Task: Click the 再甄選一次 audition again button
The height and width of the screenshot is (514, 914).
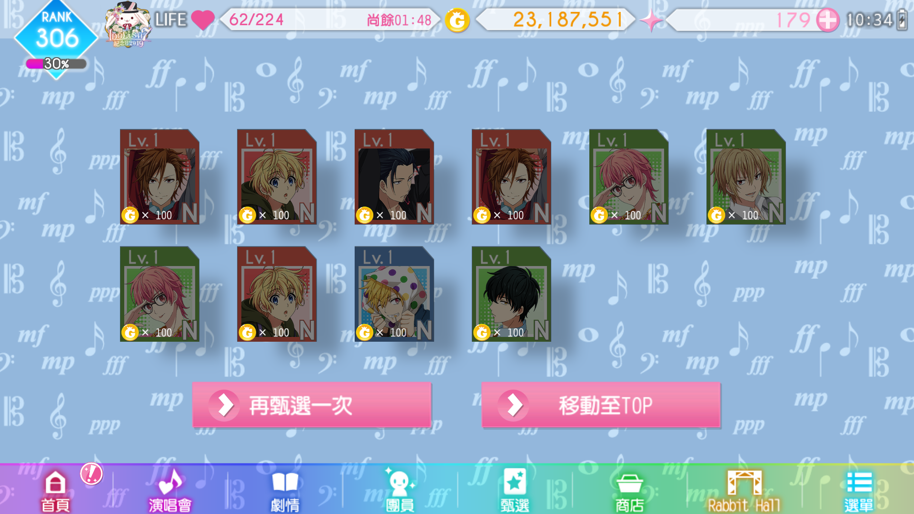Action: click(312, 405)
